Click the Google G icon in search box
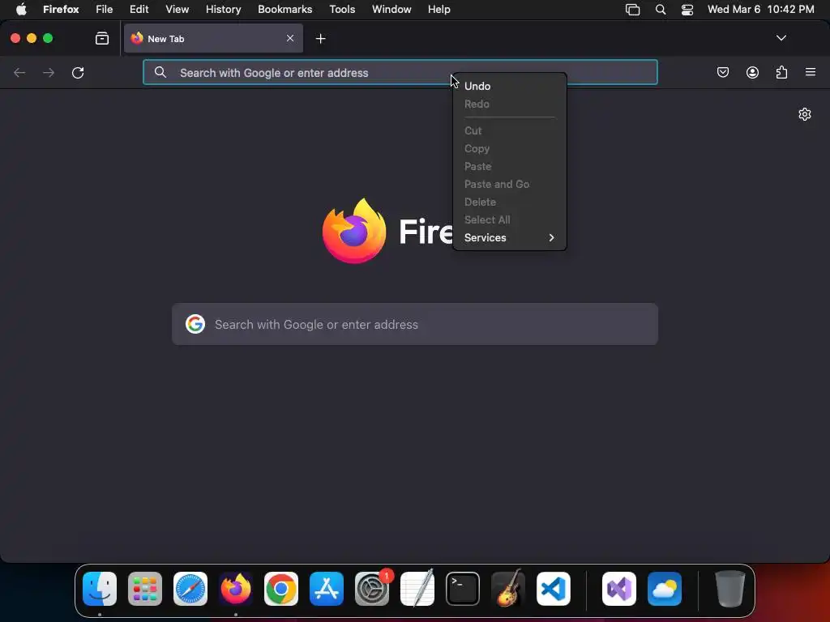This screenshot has height=622, width=830. 195,324
